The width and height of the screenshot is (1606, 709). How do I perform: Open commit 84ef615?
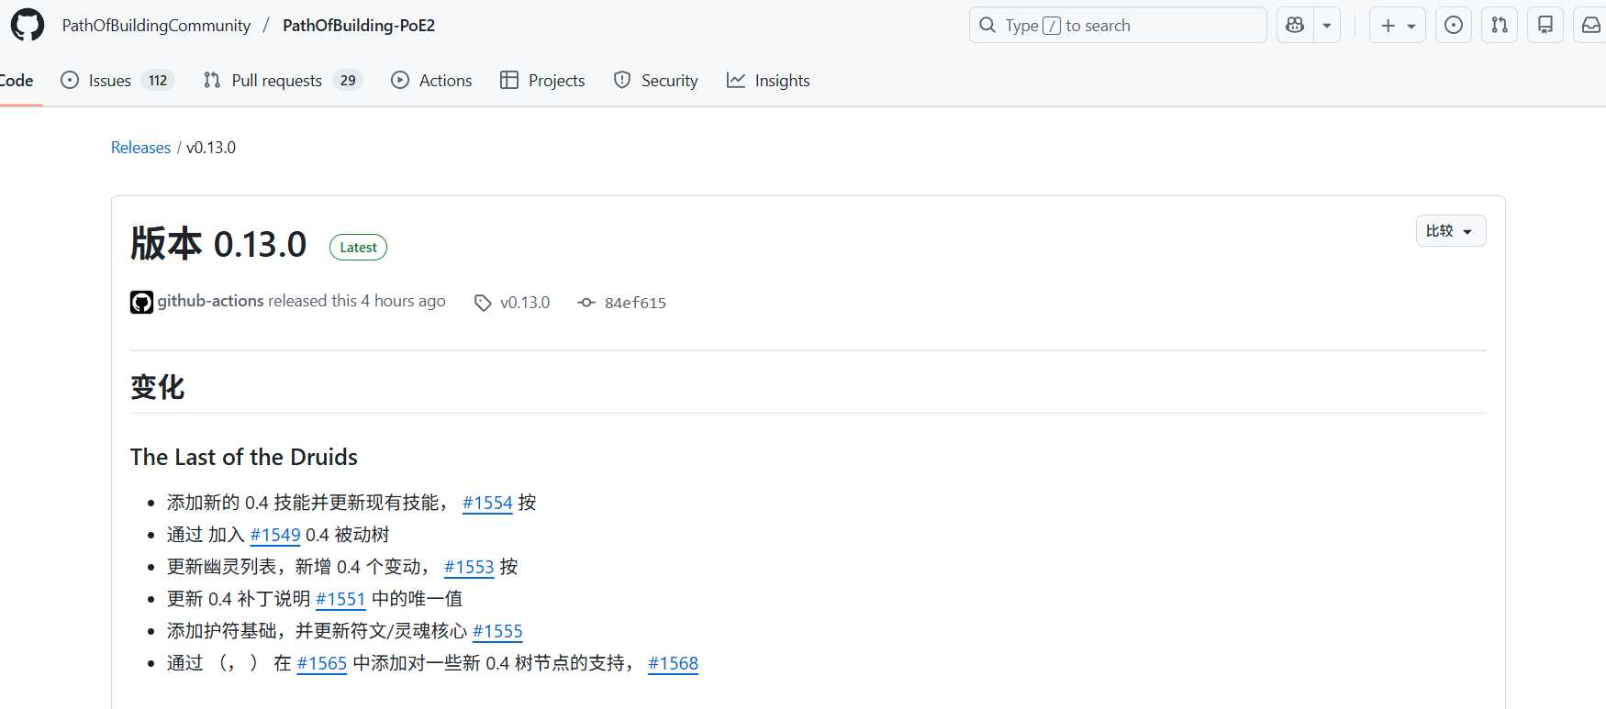pos(635,303)
